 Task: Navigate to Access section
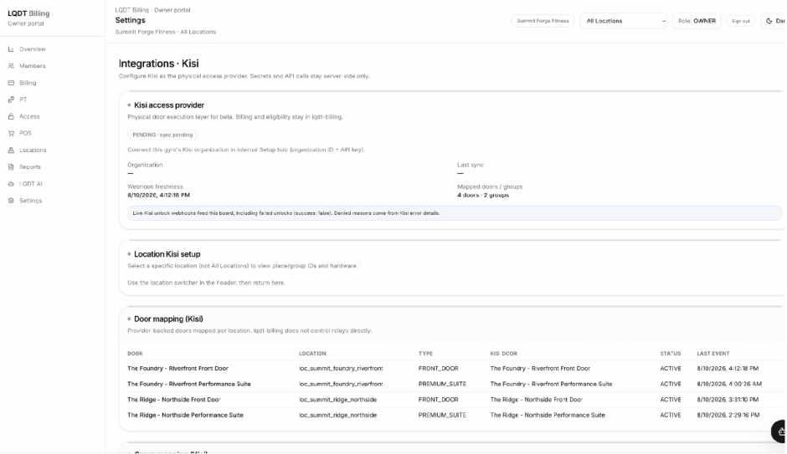[x=29, y=116]
